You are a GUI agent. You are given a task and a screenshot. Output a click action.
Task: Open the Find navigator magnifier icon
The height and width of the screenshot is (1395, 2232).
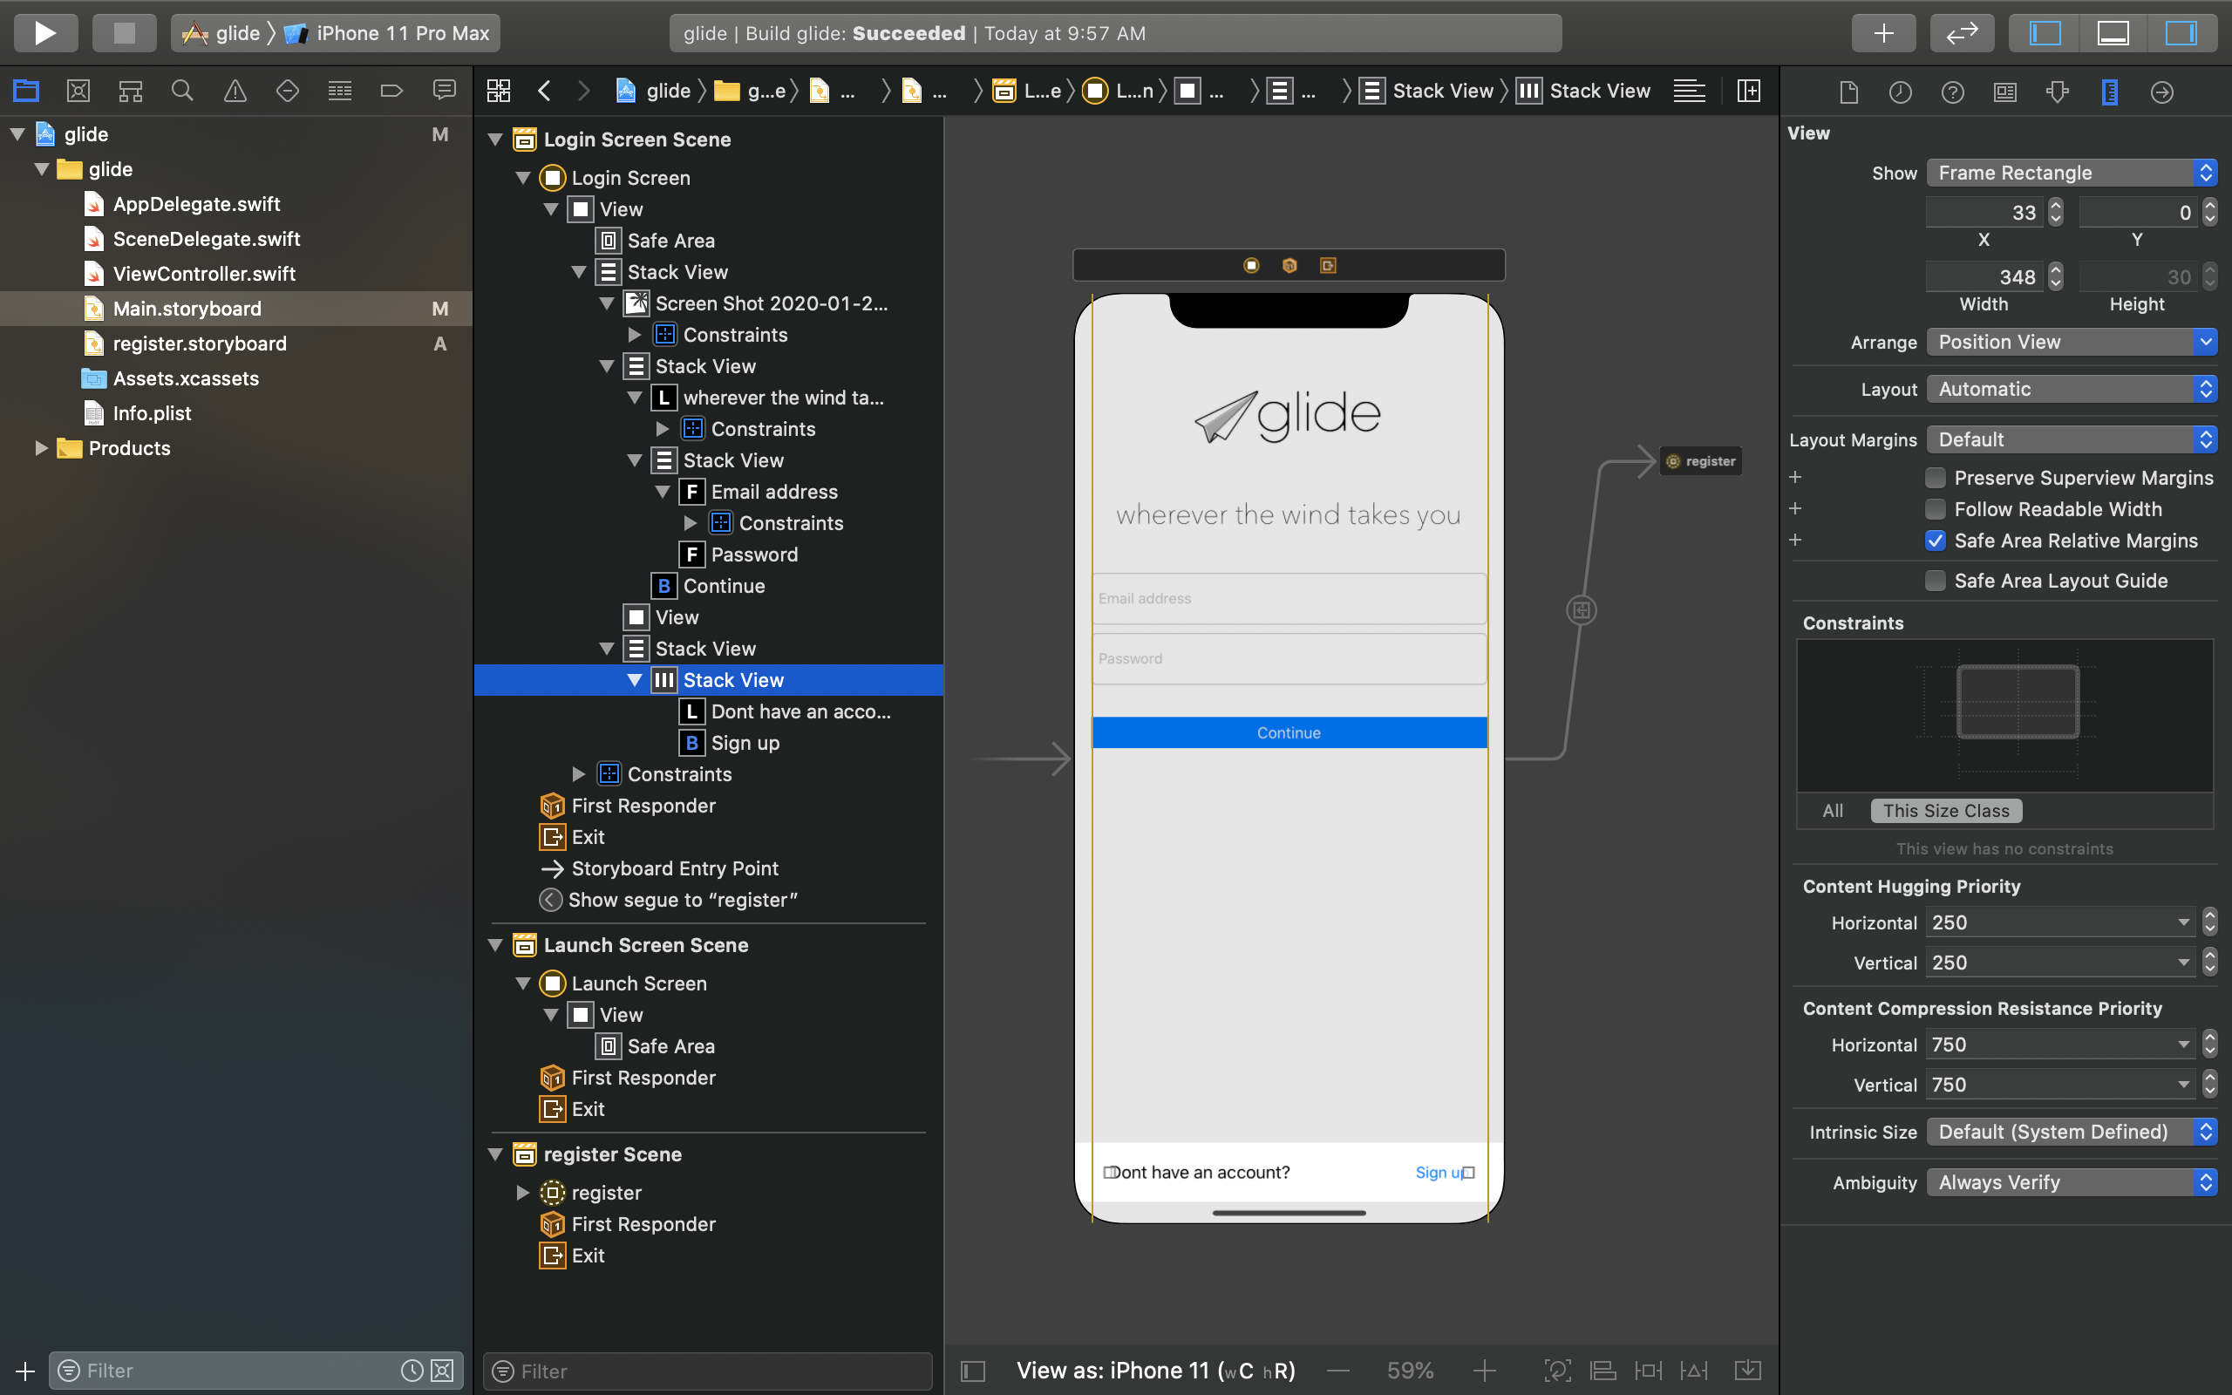click(182, 91)
